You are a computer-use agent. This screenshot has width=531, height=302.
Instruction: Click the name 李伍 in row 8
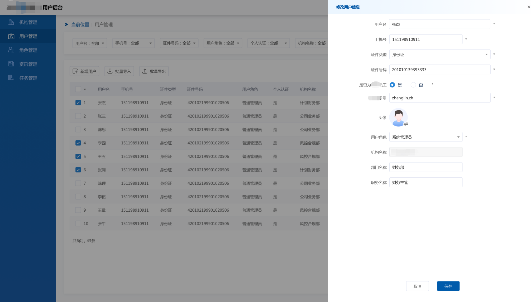(102, 197)
